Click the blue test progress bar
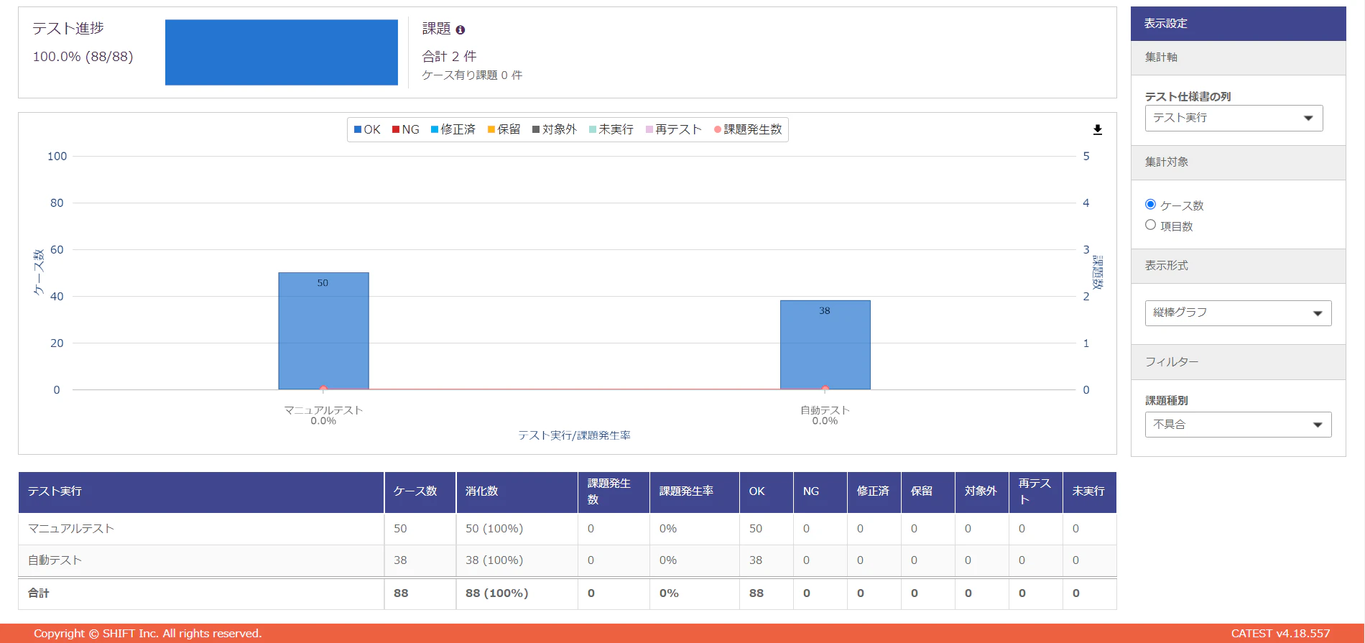1365x643 pixels. pyautogui.click(x=282, y=52)
